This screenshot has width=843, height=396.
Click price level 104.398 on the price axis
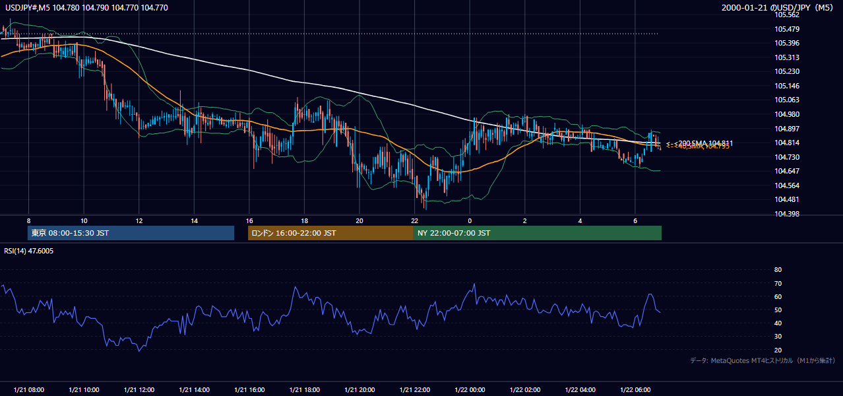pos(786,214)
